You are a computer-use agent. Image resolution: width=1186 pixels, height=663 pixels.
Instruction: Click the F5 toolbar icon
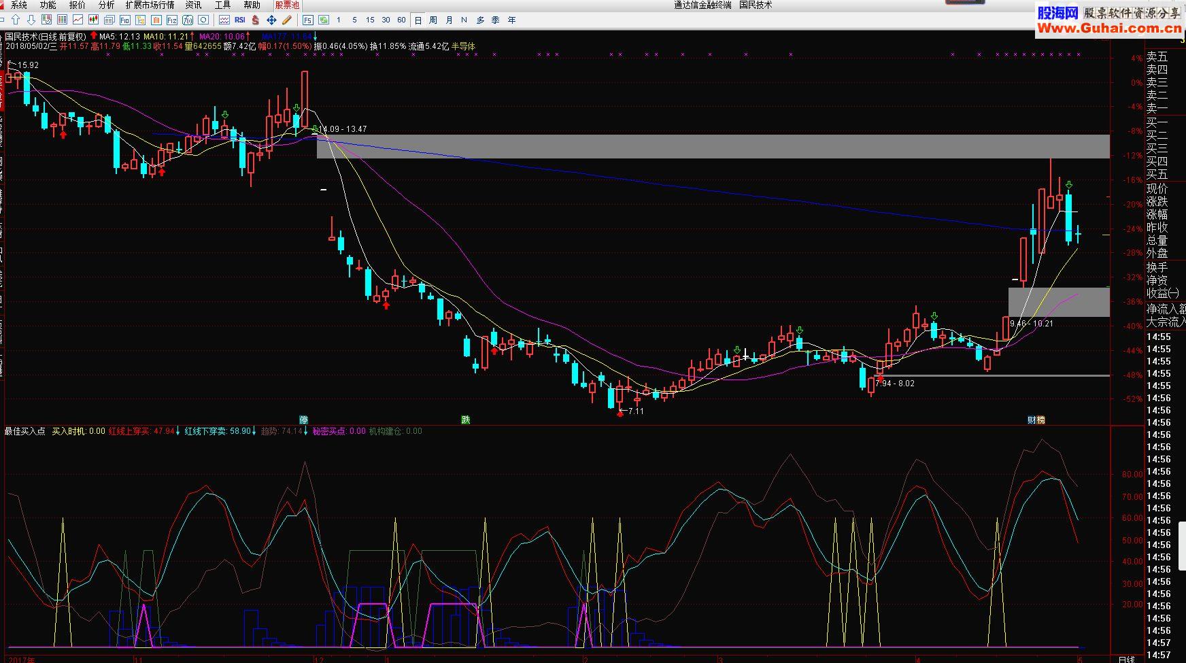[308, 20]
